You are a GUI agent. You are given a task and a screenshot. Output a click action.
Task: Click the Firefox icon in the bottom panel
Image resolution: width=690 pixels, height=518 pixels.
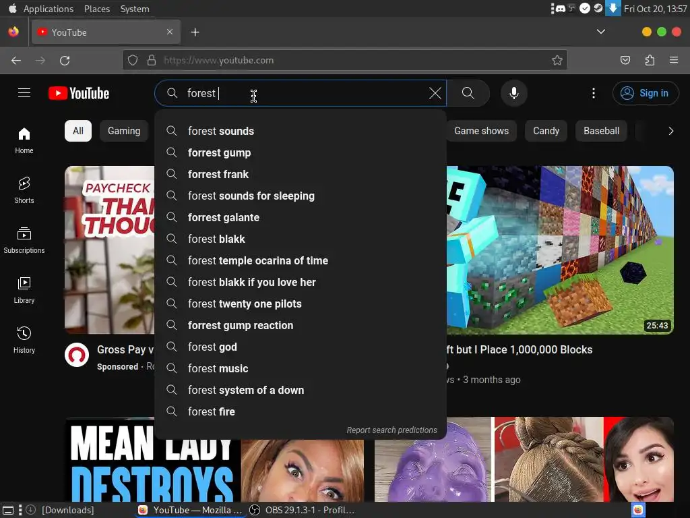pos(638,510)
